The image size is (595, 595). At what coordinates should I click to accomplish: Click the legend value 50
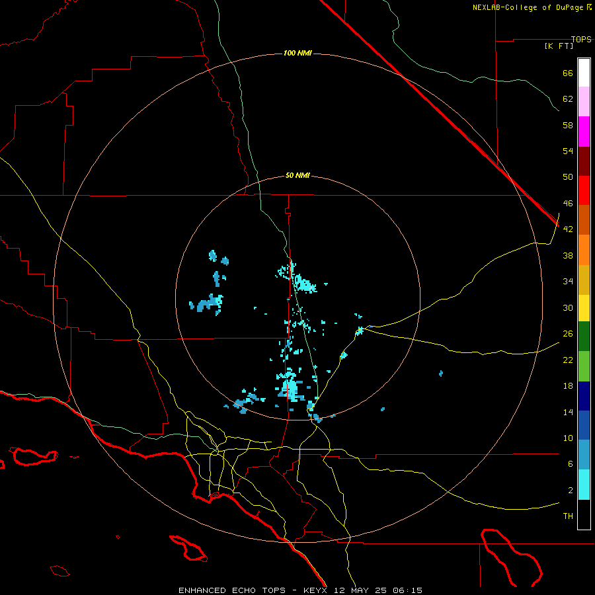568,177
